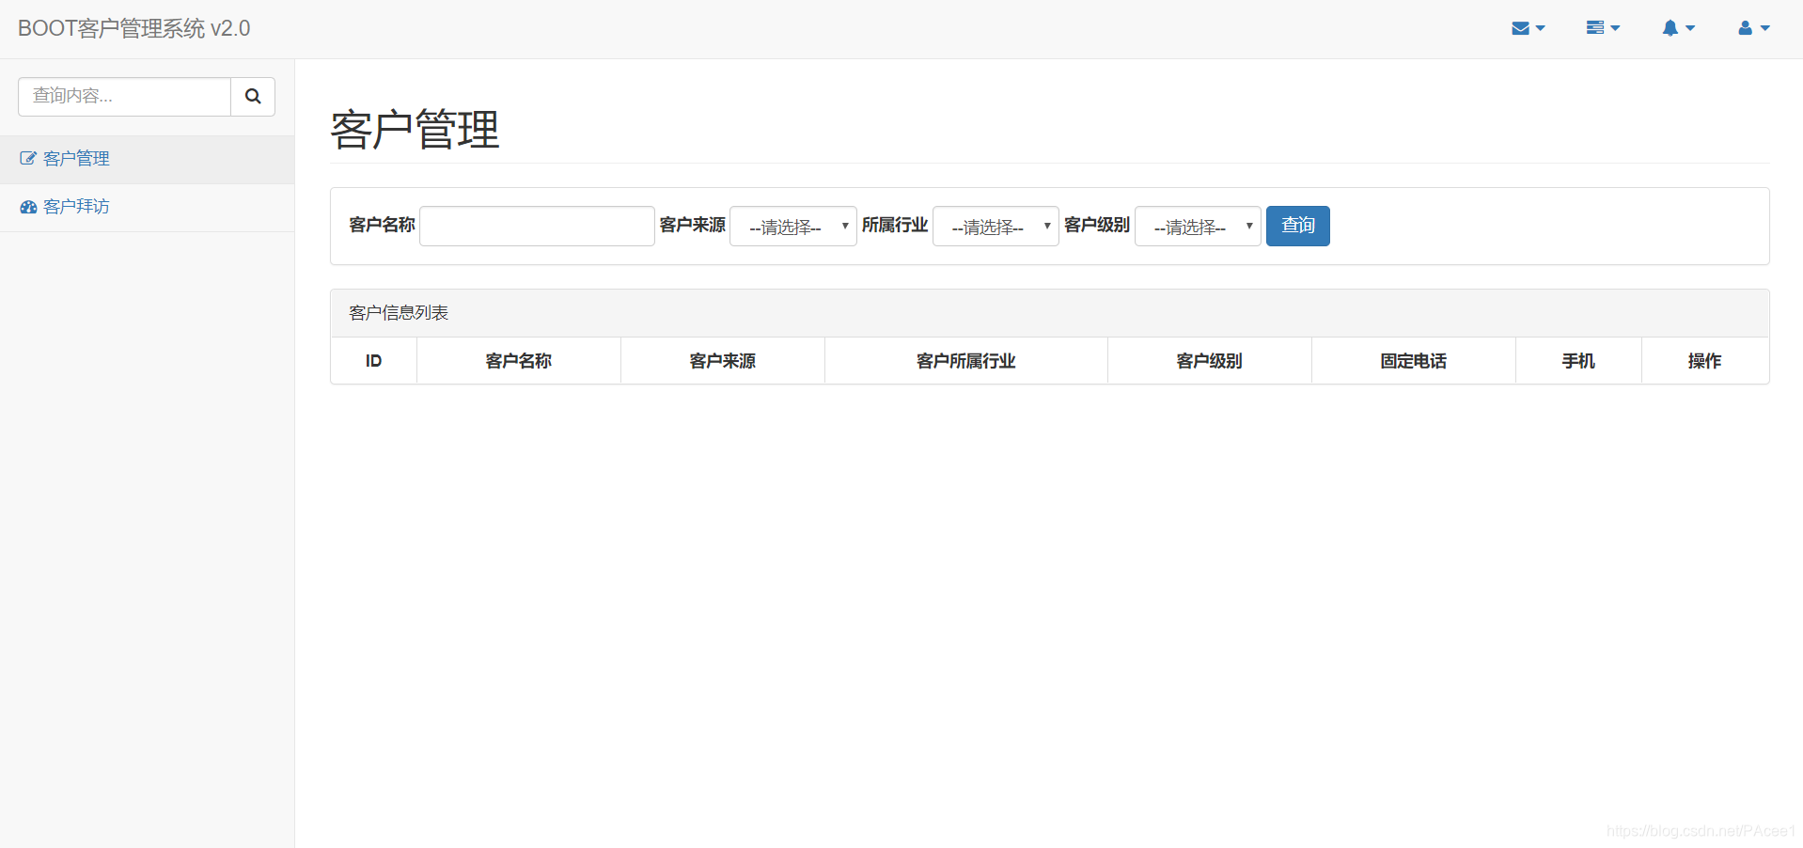Click the 客户名称 form label
The image size is (1803, 848).
point(382,225)
